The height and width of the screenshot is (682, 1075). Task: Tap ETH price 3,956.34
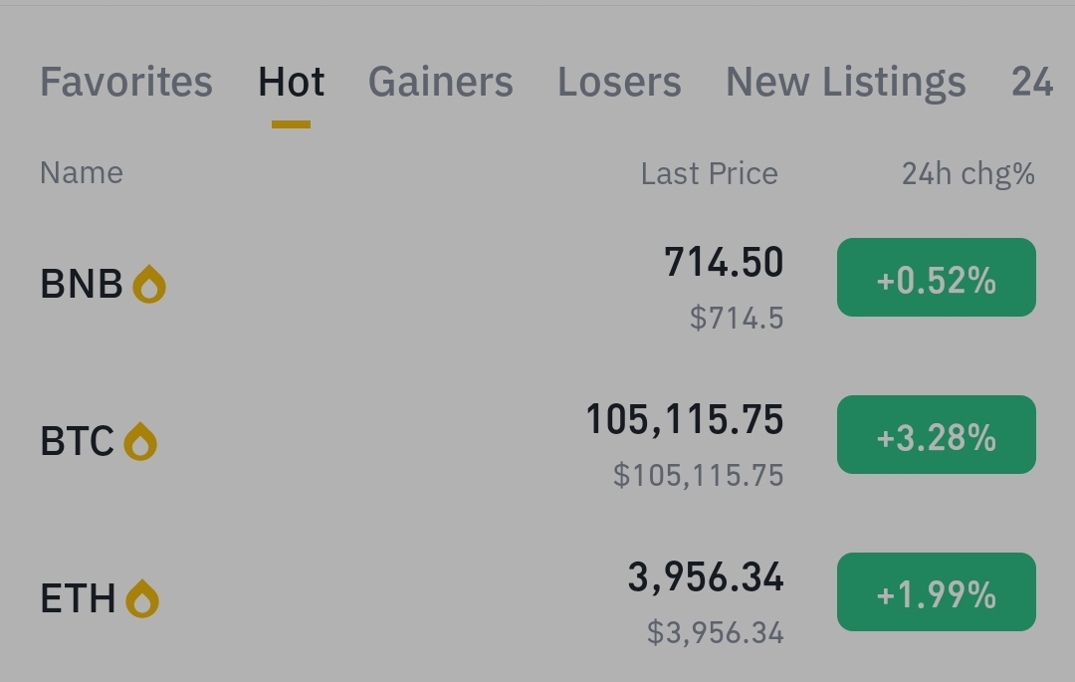coord(706,577)
